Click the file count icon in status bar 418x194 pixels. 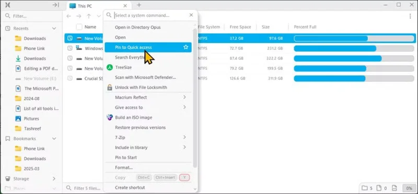[379, 188]
